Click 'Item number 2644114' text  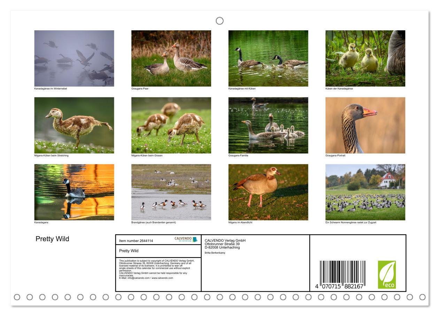tap(136, 241)
